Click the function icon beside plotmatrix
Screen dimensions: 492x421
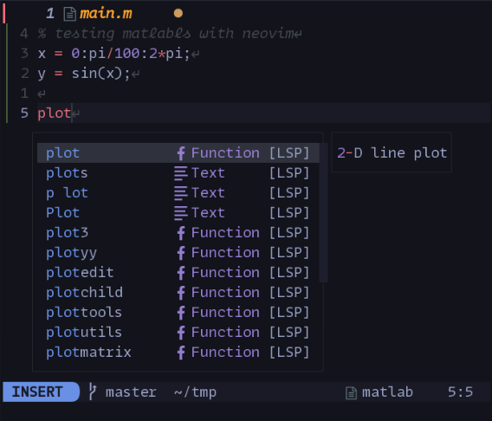(x=181, y=353)
